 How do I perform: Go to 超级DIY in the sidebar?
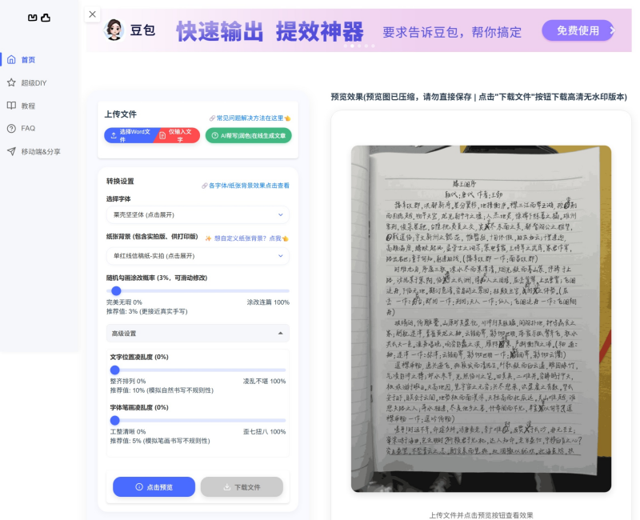point(33,82)
